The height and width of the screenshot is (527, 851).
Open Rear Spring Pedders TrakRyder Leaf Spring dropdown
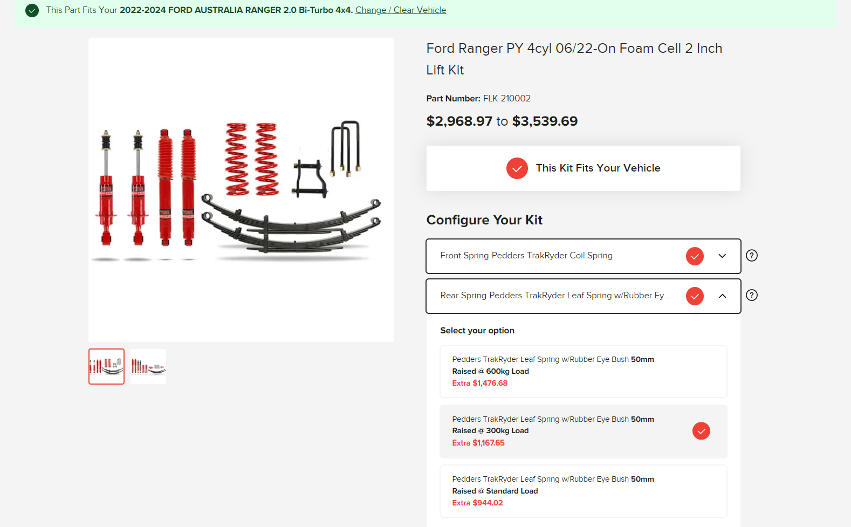583,296
